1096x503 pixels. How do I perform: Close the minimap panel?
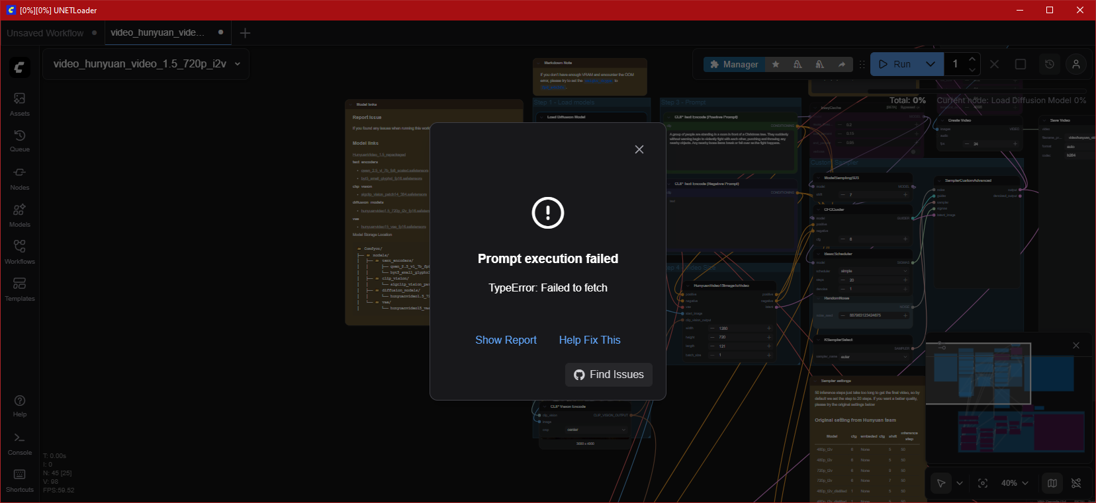pyautogui.click(x=1076, y=346)
